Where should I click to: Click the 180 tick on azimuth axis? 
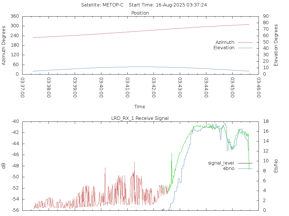[15, 45]
